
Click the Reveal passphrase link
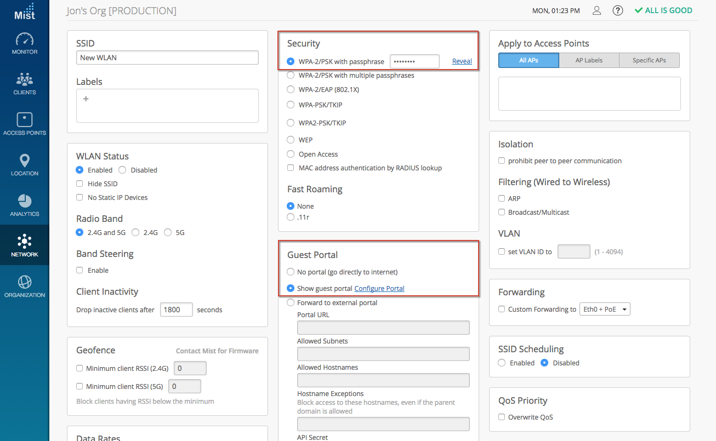462,61
